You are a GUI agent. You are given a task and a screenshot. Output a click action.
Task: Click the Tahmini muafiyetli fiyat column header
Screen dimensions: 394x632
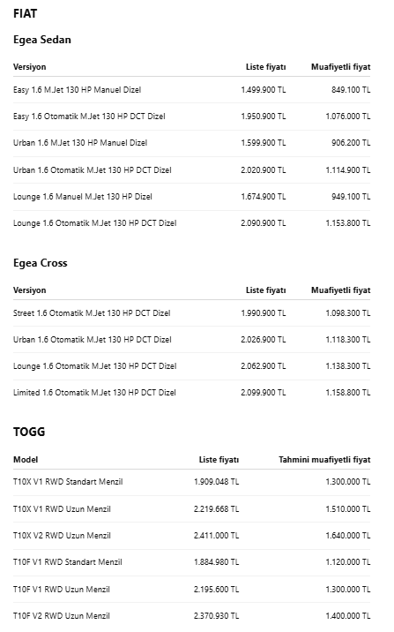pos(324,460)
